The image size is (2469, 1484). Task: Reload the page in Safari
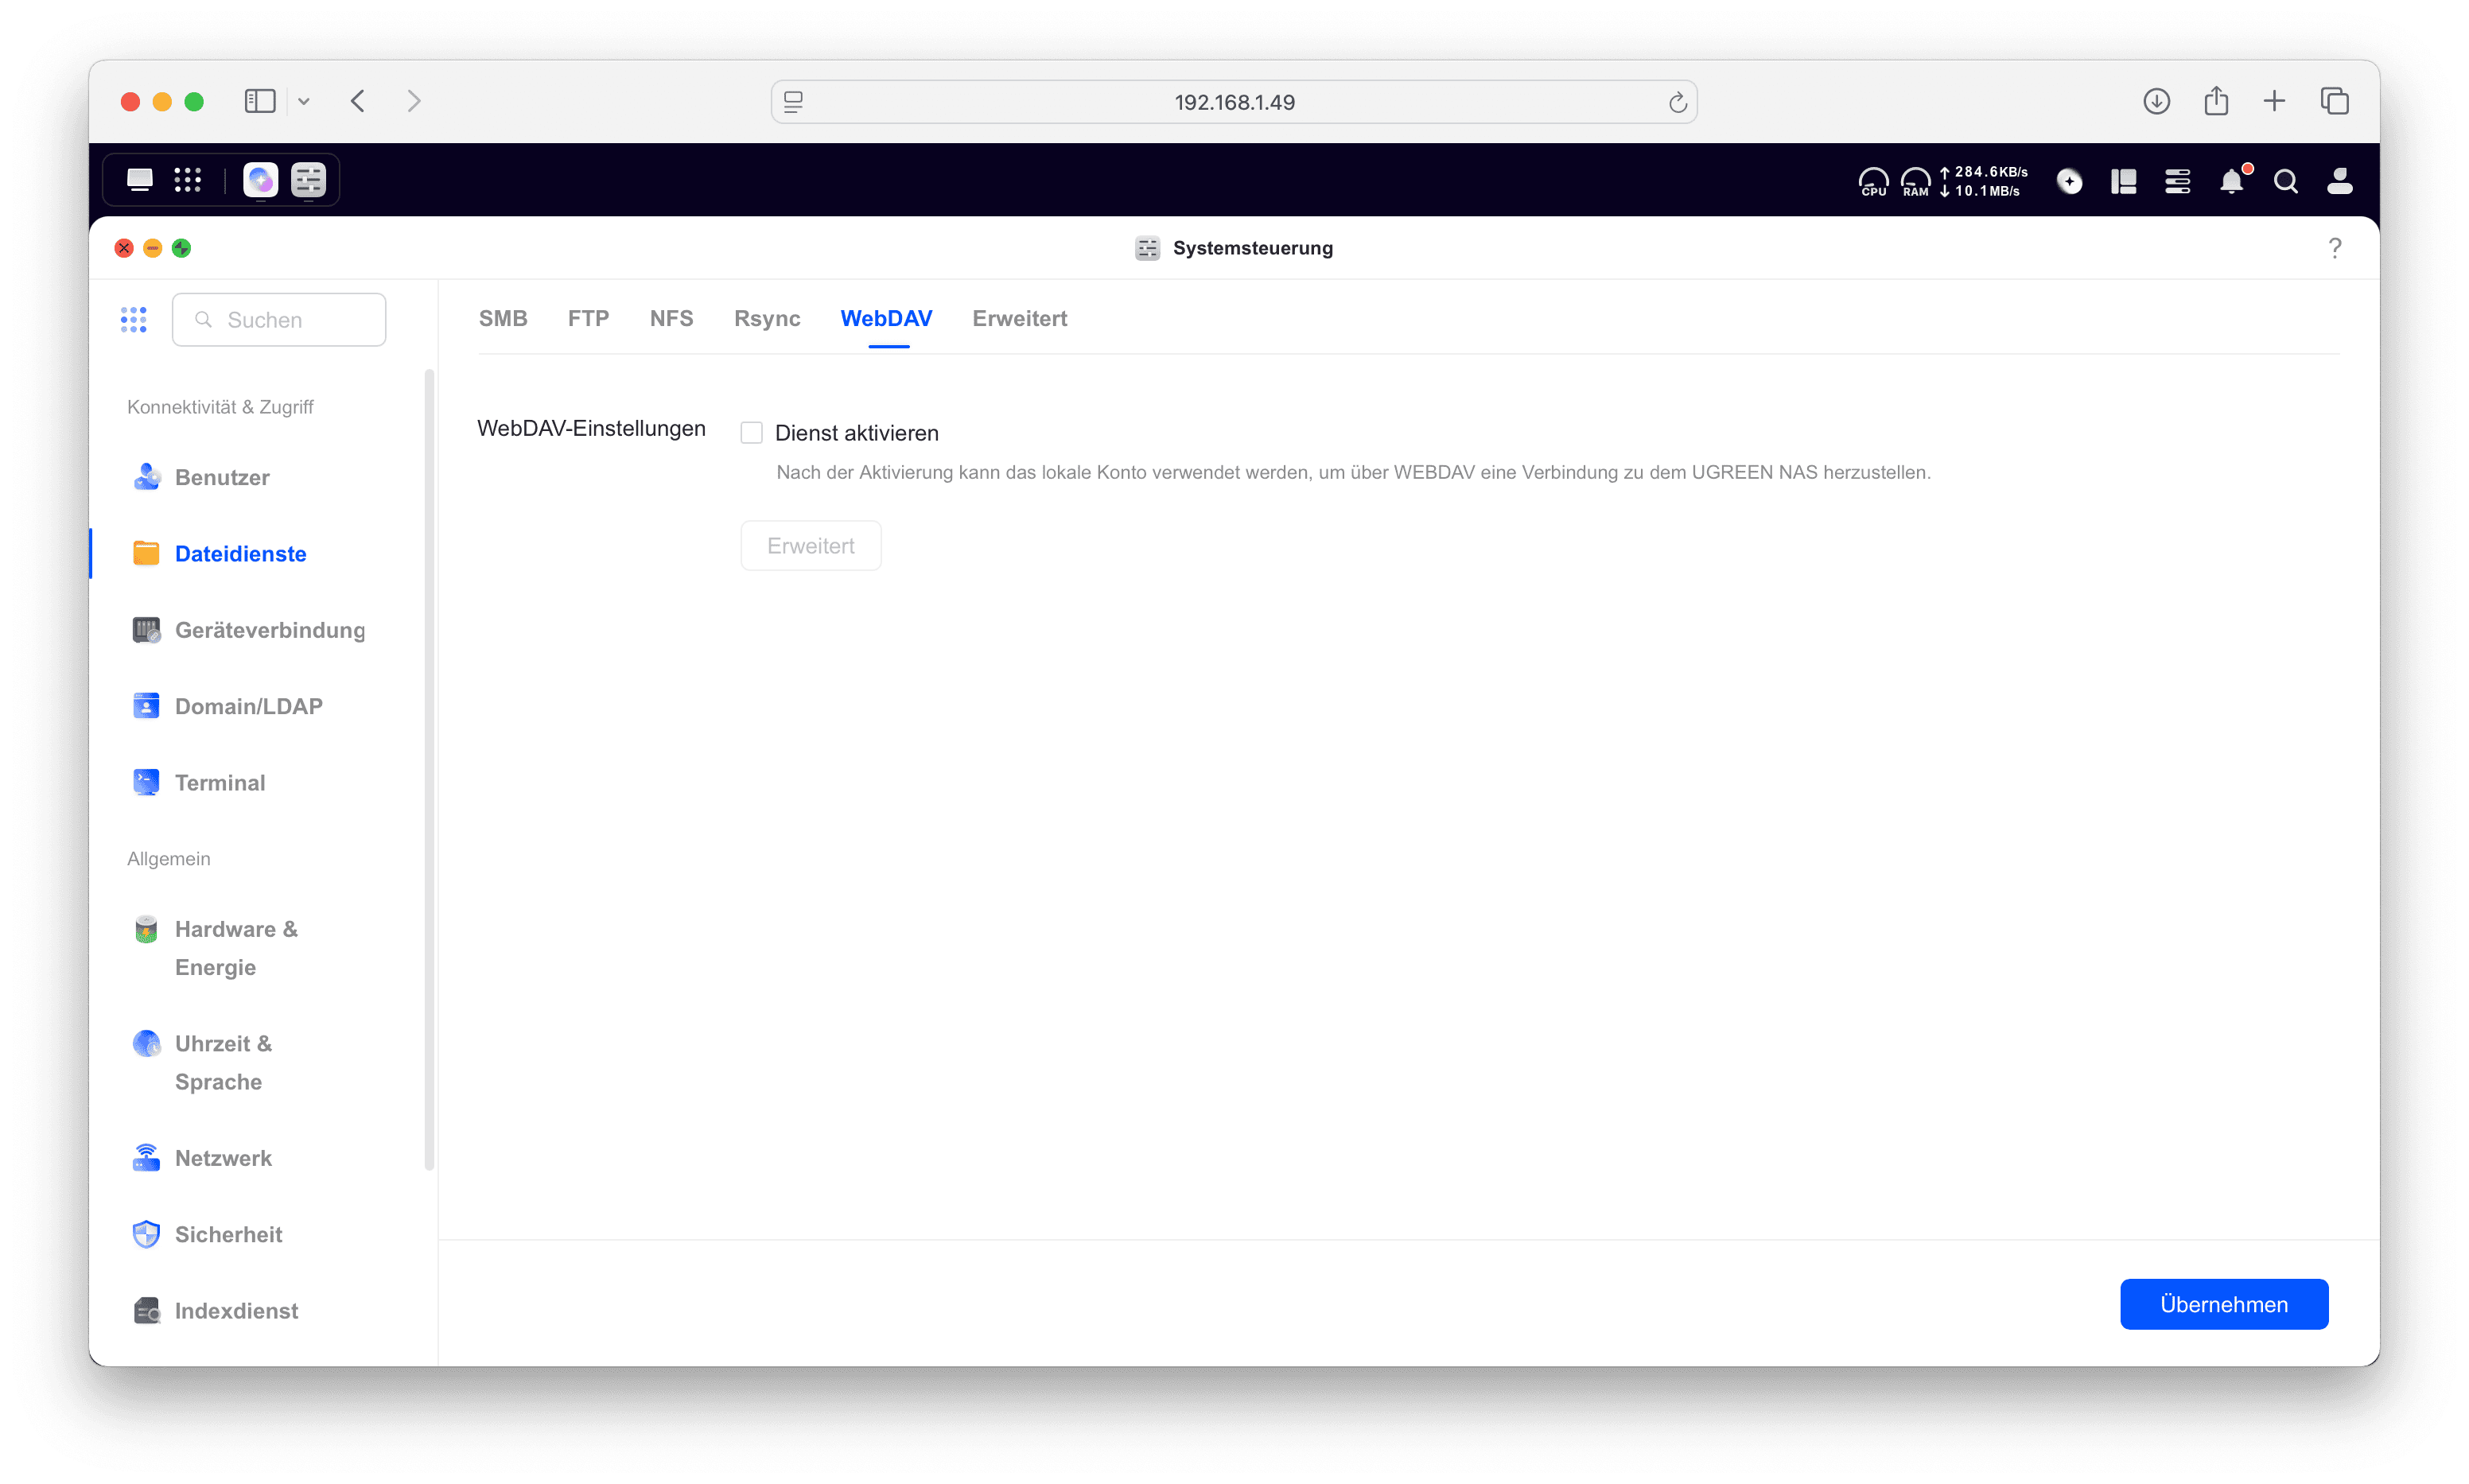point(1677,102)
